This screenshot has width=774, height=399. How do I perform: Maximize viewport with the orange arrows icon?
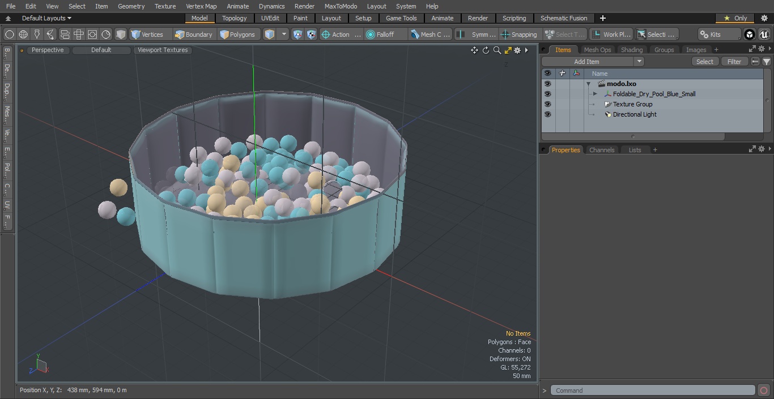(x=508, y=50)
